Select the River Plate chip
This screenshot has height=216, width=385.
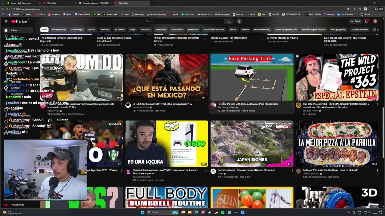point(193,30)
